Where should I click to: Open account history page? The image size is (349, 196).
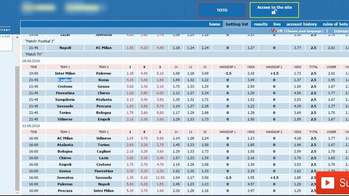[x=302, y=24]
